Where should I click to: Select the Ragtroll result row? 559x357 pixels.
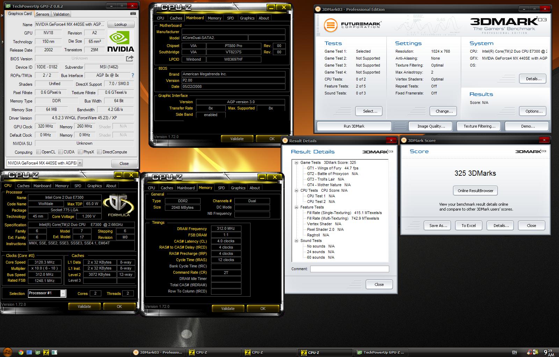(318, 235)
